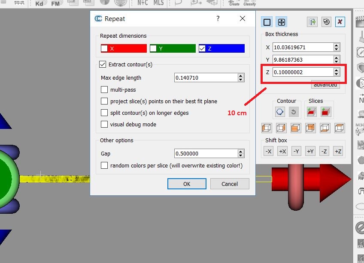Increase Z box thickness with spinner up arrow
Screen dimensions: 364x263
pyautogui.click(x=336, y=70)
